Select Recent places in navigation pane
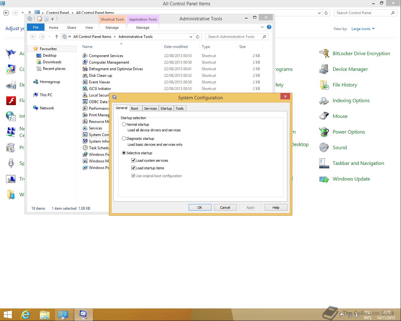Screen dimensions: 401x321 click(x=54, y=69)
